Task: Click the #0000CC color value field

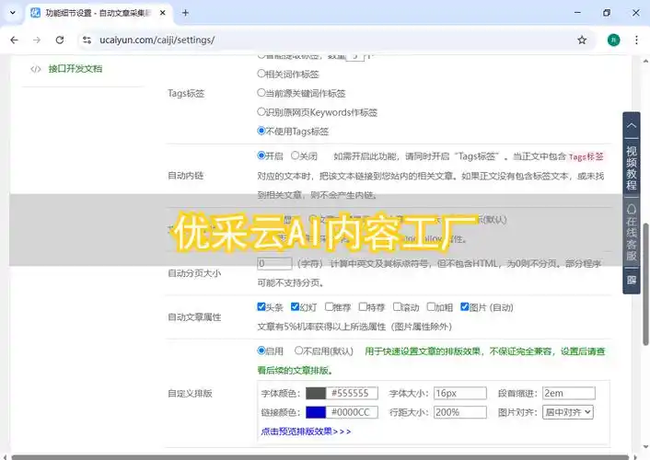Action: [x=352, y=412]
